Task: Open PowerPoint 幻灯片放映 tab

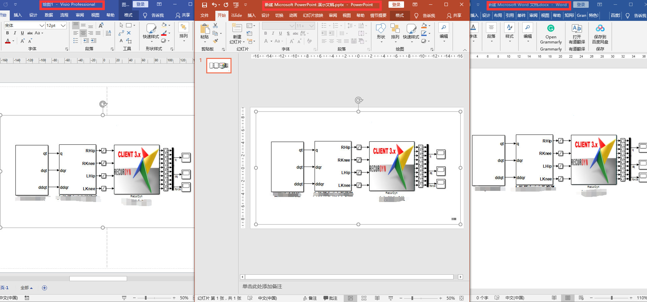Action: [313, 15]
